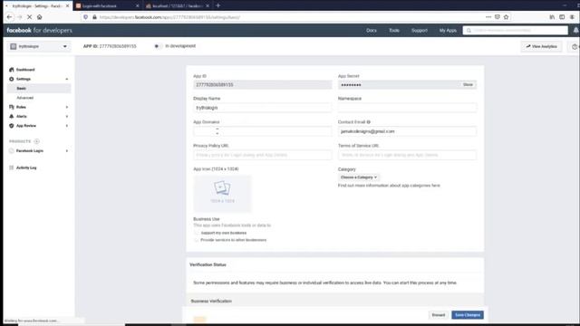The height and width of the screenshot is (326, 580).
Task: Open the browser Home icon
Action: coord(39,17)
